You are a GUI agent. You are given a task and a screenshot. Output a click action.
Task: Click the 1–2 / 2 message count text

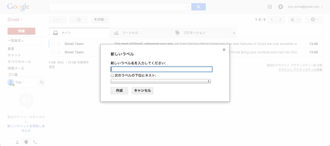pyautogui.click(x=260, y=20)
